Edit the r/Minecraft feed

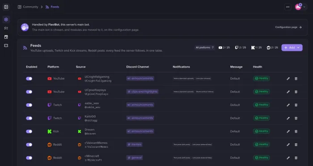click(x=288, y=158)
